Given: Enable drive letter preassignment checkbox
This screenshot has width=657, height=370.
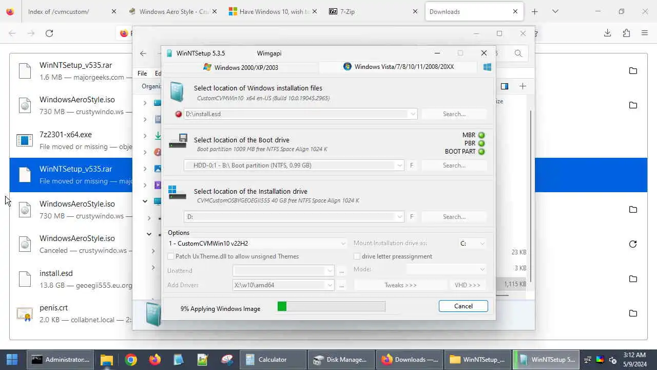Looking at the screenshot, I should click(357, 256).
